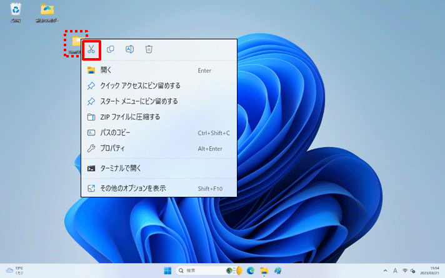Open プロパティ from the context menu
The height and width of the screenshot is (278, 445).
(159, 148)
